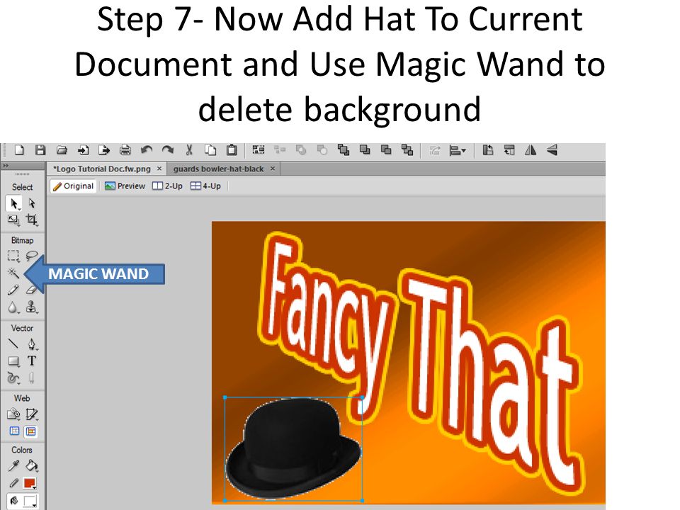
Task: Select the Line tool
Action: 13,344
